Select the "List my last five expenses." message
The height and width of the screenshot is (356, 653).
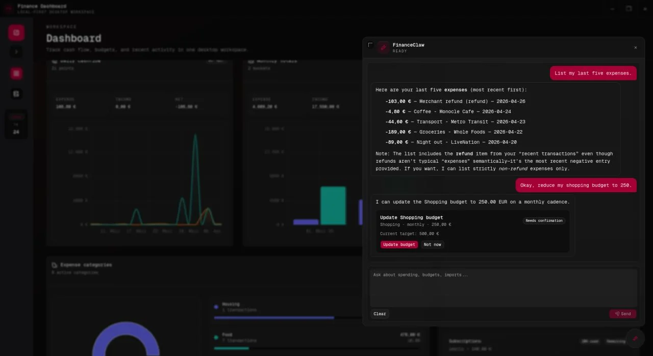point(593,73)
